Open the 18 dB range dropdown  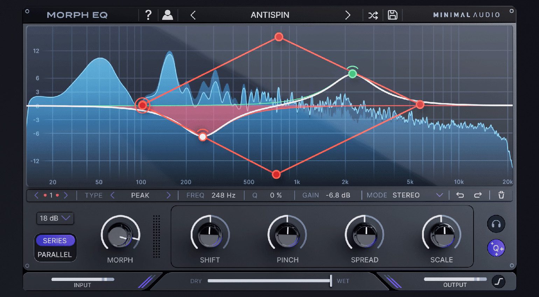(55, 218)
